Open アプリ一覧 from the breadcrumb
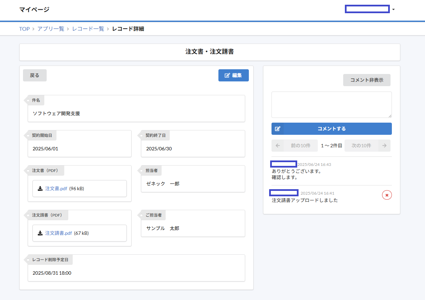The height and width of the screenshot is (300, 425). click(x=51, y=29)
